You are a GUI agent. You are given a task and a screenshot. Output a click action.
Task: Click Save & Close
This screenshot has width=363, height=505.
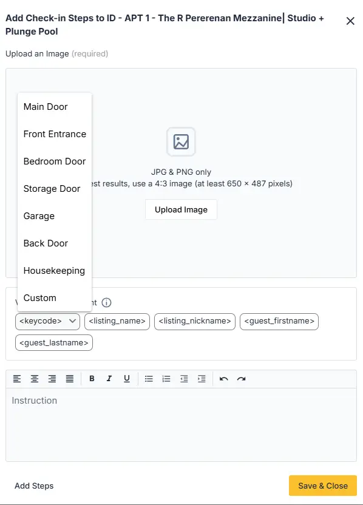point(323,486)
